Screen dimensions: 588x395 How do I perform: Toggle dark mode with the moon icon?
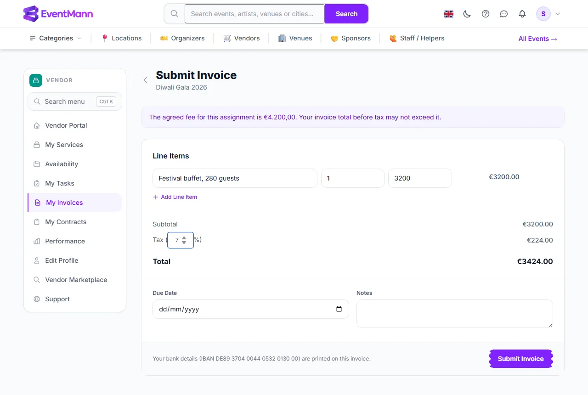click(x=467, y=14)
